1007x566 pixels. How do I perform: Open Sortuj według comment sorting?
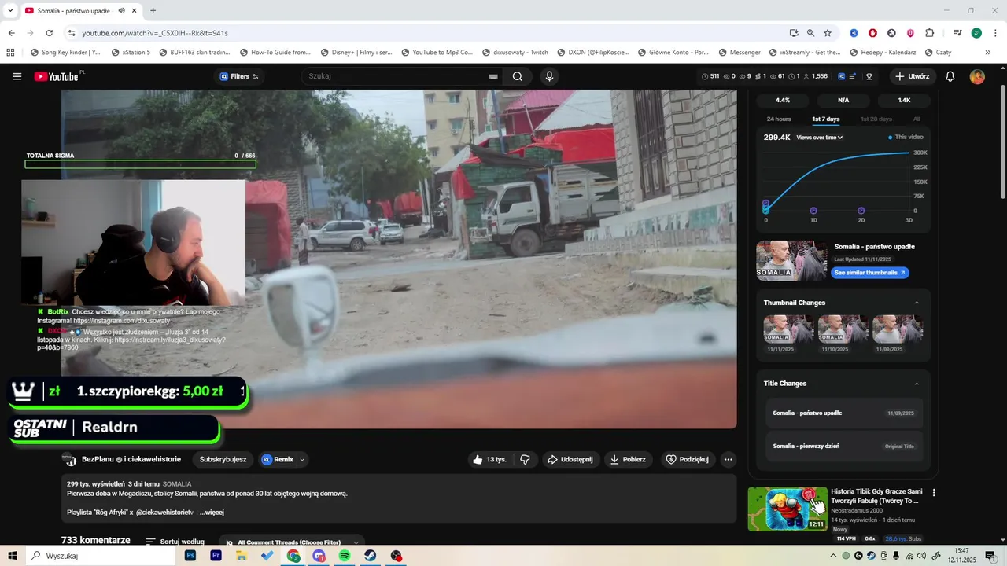coord(175,541)
